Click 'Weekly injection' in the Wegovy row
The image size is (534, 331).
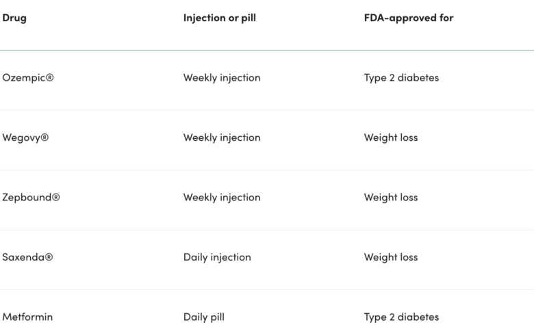(x=222, y=137)
